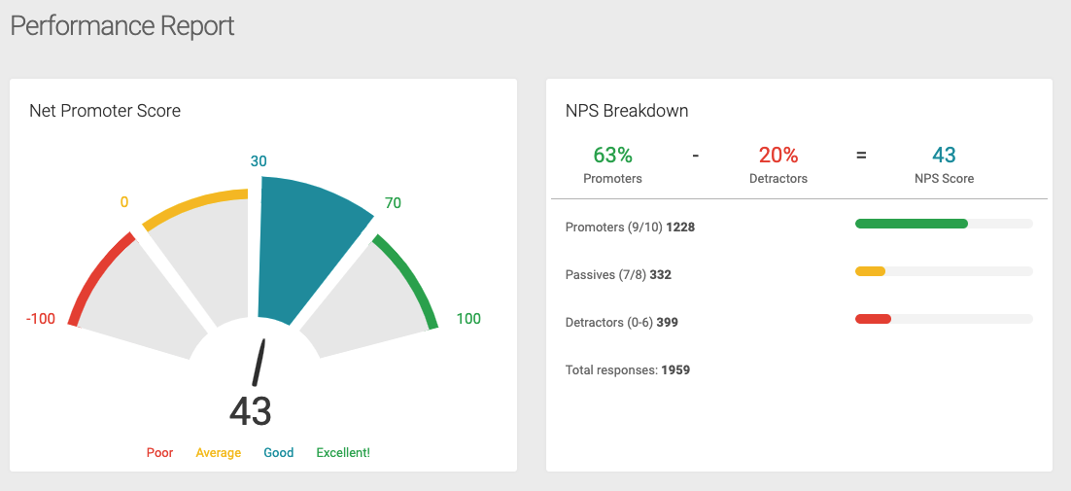
Task: Click the Total responses 1959 text
Action: [x=628, y=370]
